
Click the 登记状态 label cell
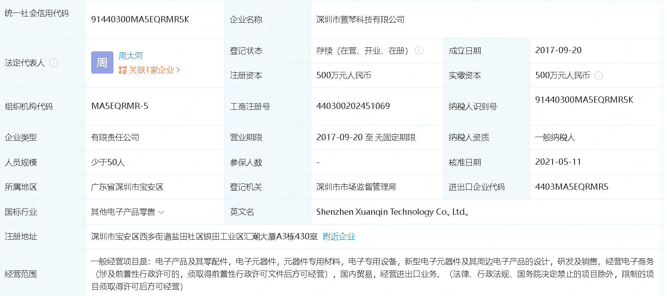pos(268,50)
